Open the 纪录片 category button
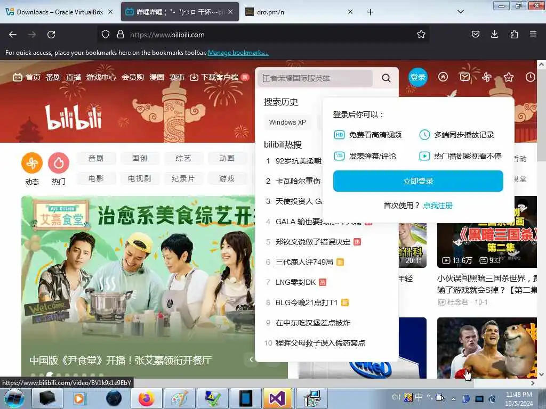Viewport: 546px width, 409px height. [183, 178]
